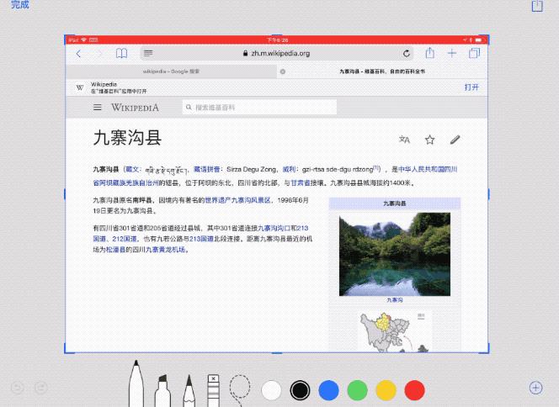Open the plus add-annotation menu
The image size is (559, 407).
coord(535,388)
